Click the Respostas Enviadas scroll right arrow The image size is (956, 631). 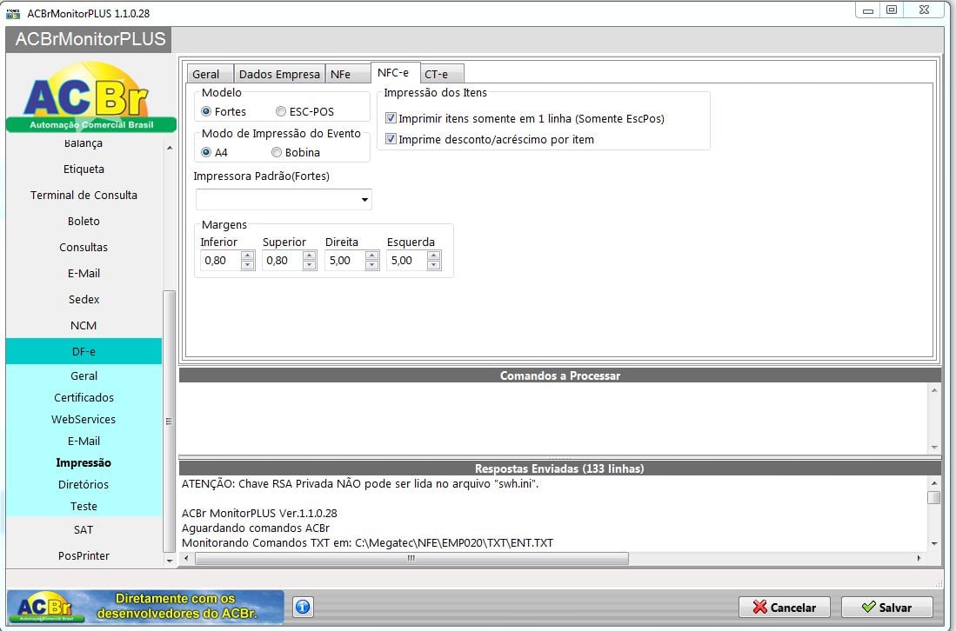[919, 558]
